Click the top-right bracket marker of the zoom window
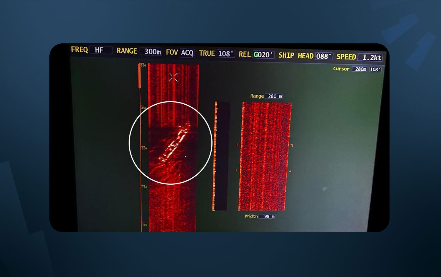This screenshot has height=277, width=441. [x=291, y=145]
